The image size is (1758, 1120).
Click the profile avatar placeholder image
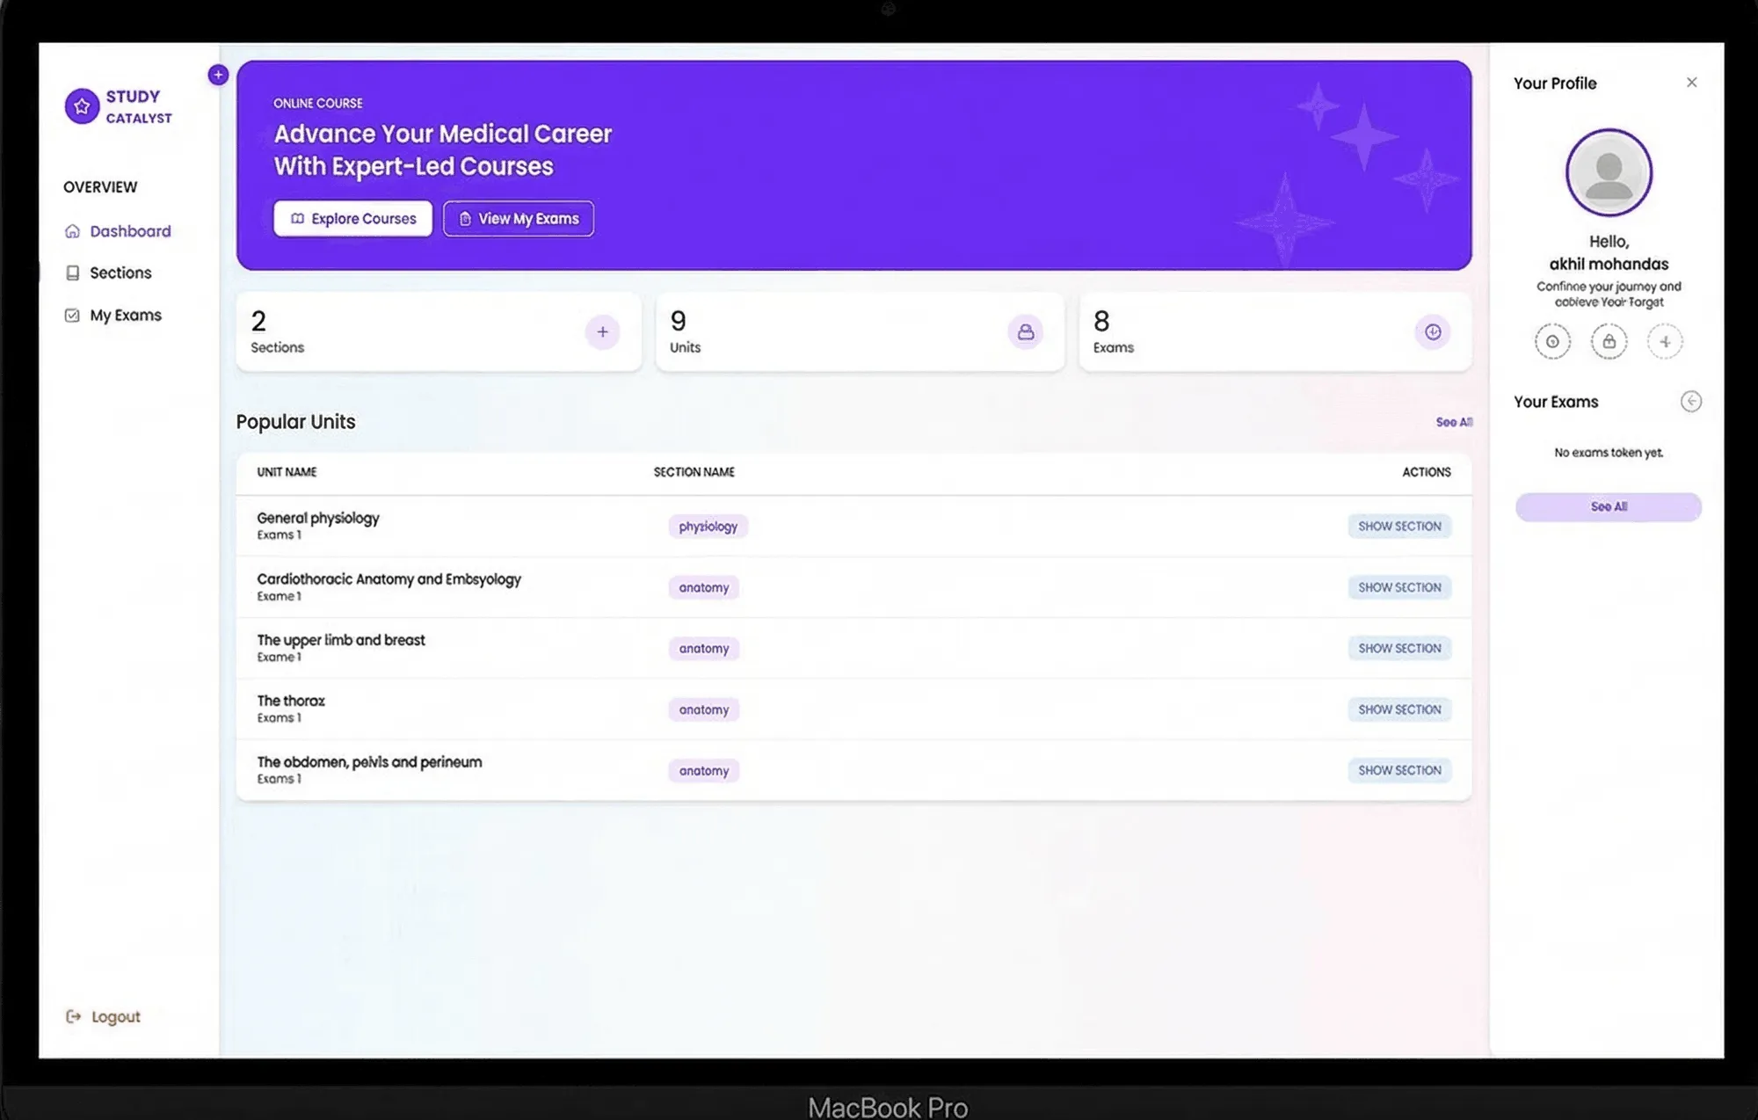[1608, 172]
